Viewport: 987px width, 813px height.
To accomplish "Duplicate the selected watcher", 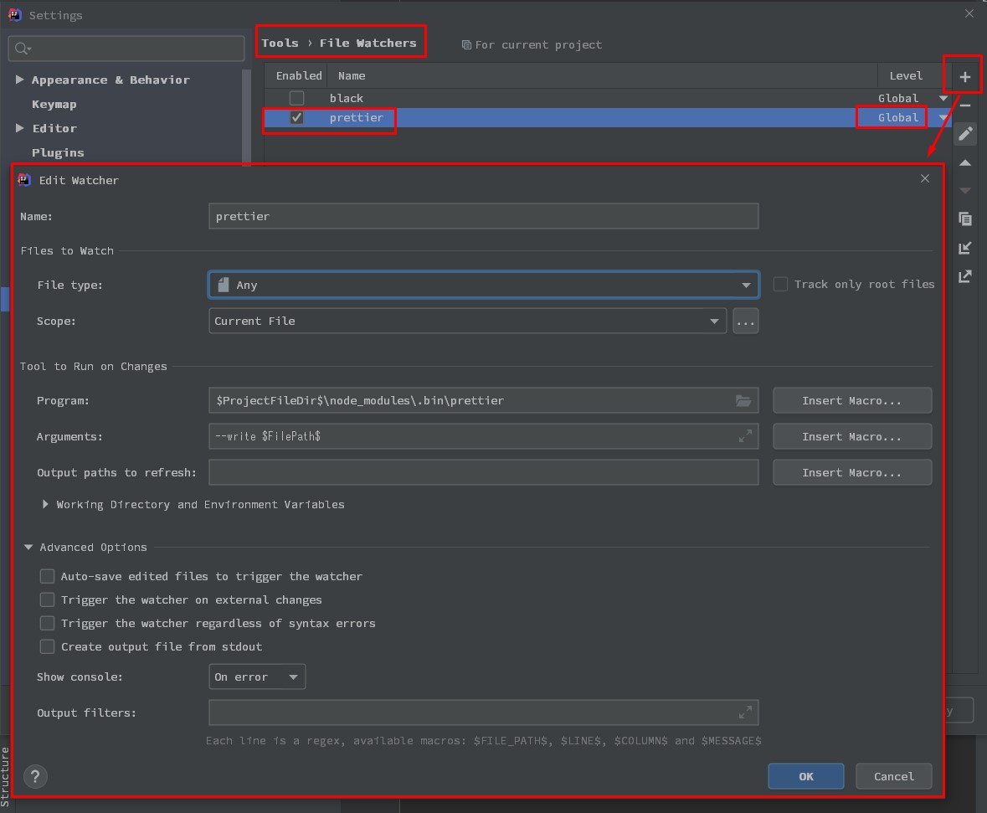I will (964, 219).
